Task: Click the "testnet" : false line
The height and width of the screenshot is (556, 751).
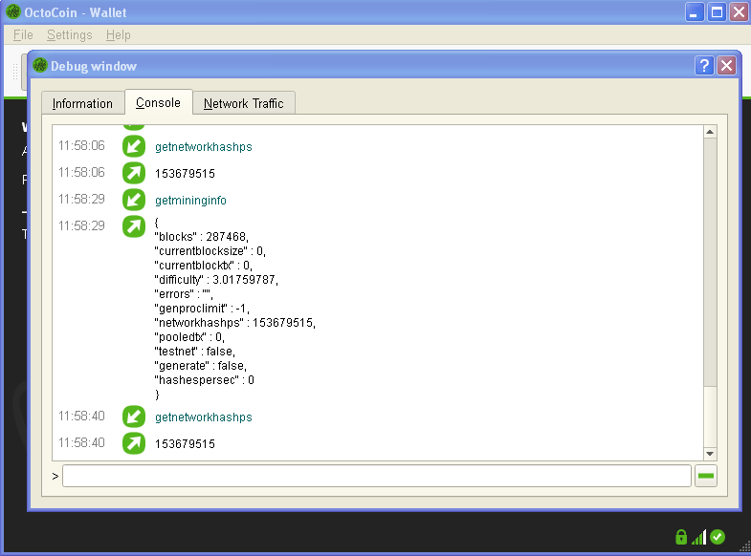Action: (x=195, y=352)
